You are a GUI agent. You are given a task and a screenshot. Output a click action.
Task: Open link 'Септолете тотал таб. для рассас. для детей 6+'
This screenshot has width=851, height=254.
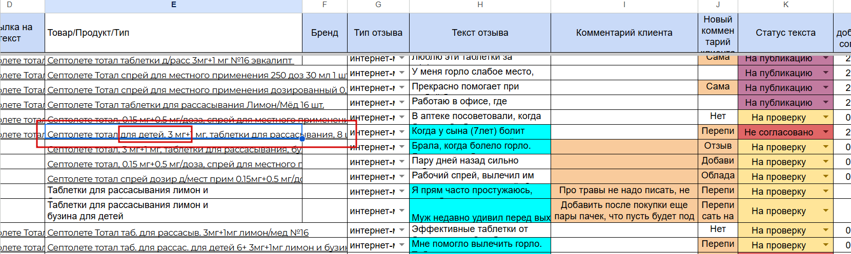[x=197, y=247]
